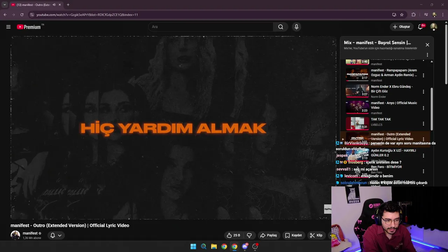Start voice search with microphone icon
The height and width of the screenshot is (252, 448).
click(x=296, y=27)
